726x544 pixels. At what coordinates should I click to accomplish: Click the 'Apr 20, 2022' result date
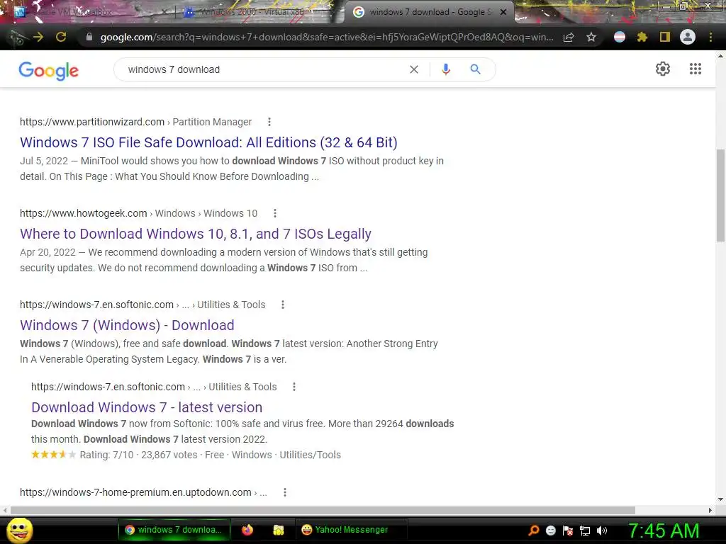48,252
